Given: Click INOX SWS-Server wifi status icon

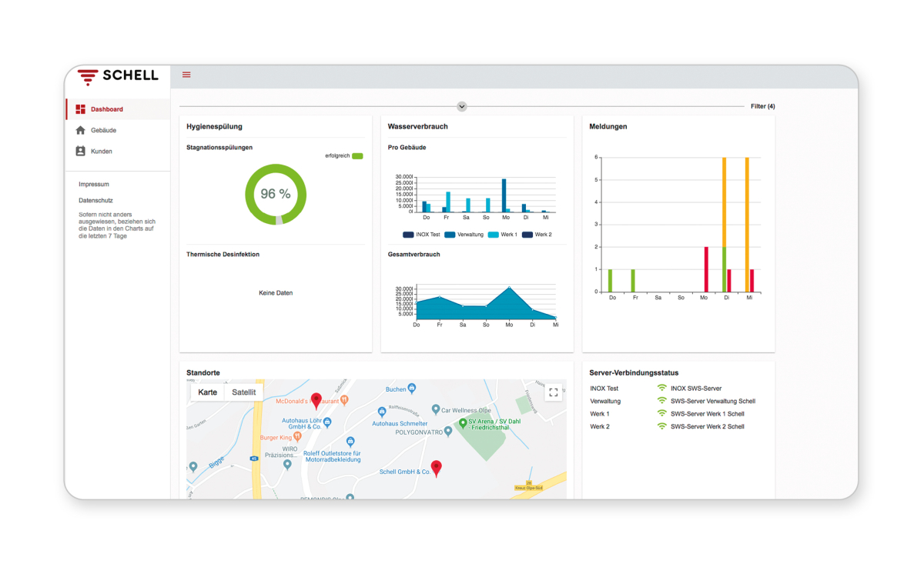Looking at the screenshot, I should 661,389.
